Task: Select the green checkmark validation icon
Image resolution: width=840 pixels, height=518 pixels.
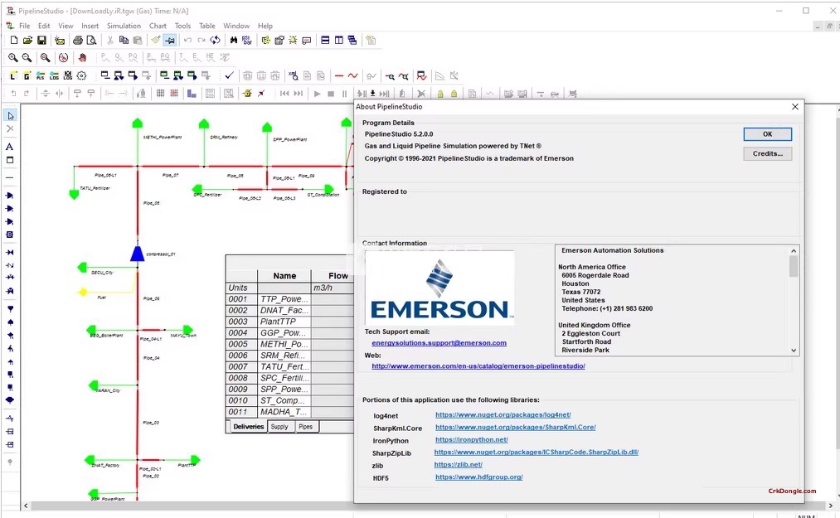Action: [x=229, y=75]
